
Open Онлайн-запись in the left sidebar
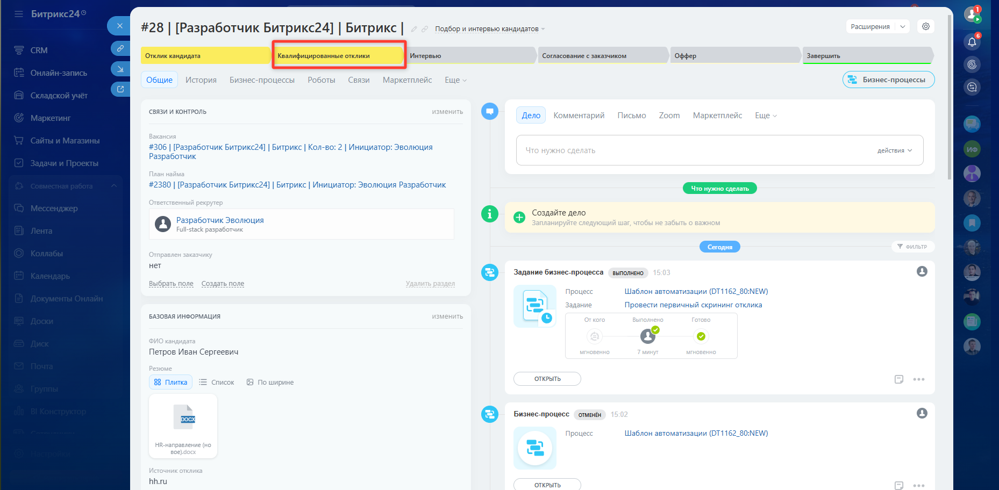(x=59, y=73)
